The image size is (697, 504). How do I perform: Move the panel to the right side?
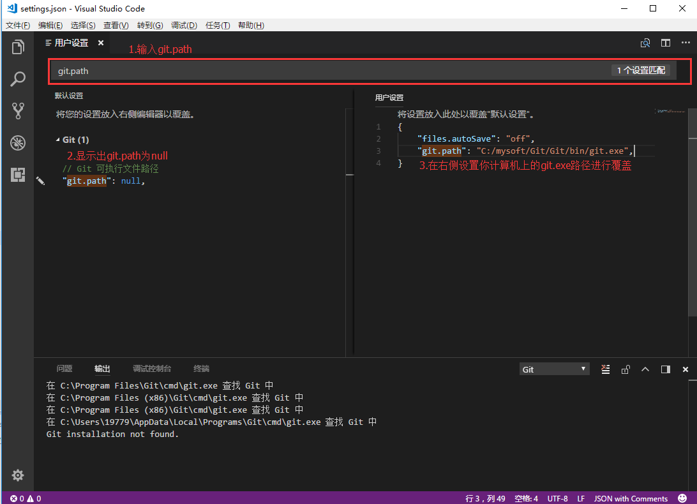tap(666, 369)
